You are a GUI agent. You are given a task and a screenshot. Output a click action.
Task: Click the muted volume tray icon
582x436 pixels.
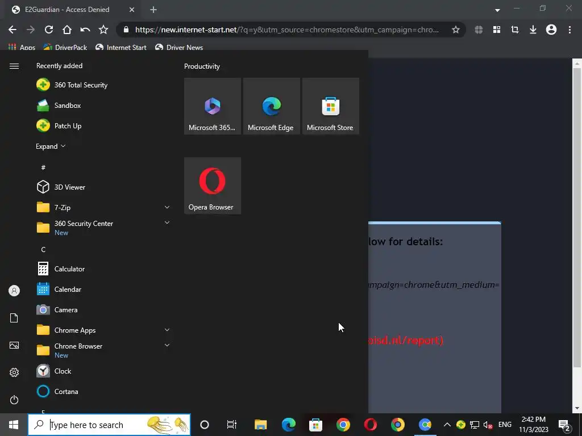[488, 425]
